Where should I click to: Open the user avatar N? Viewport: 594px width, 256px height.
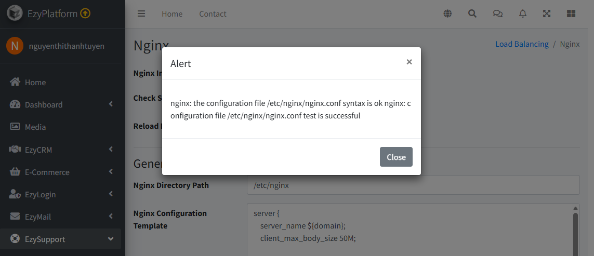[15, 46]
